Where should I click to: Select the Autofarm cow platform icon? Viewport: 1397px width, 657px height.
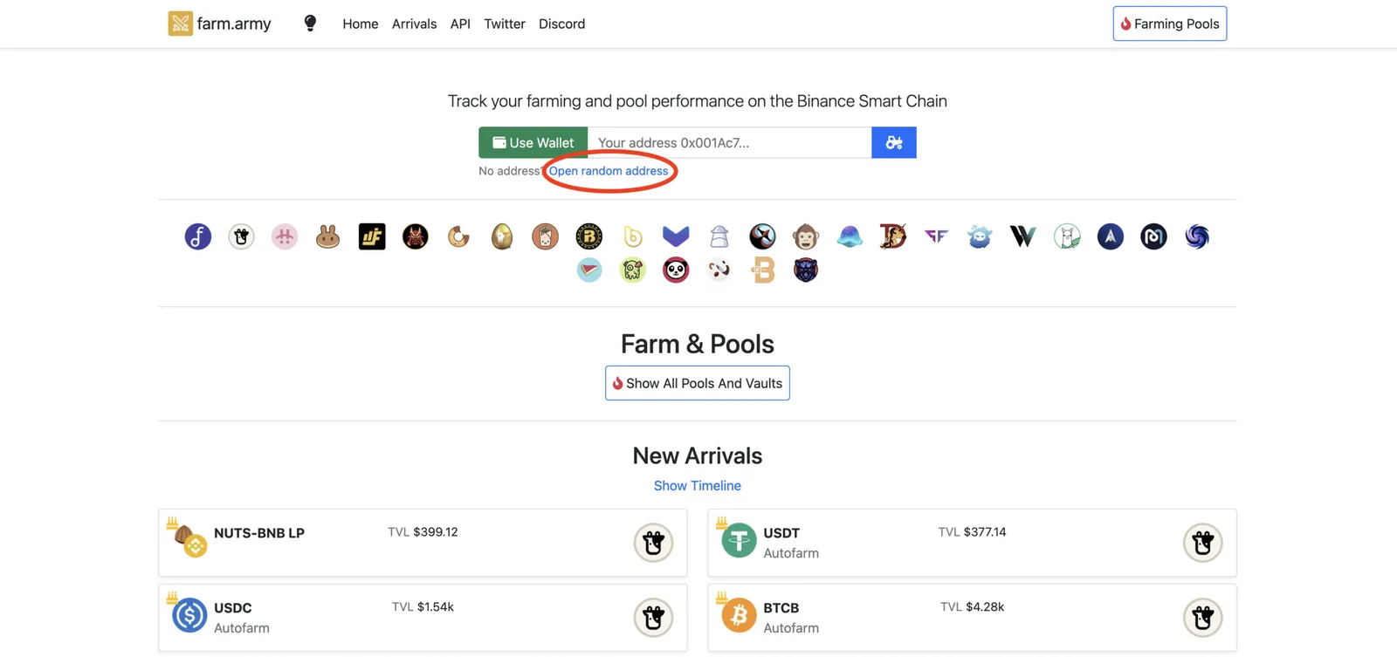[x=241, y=236]
